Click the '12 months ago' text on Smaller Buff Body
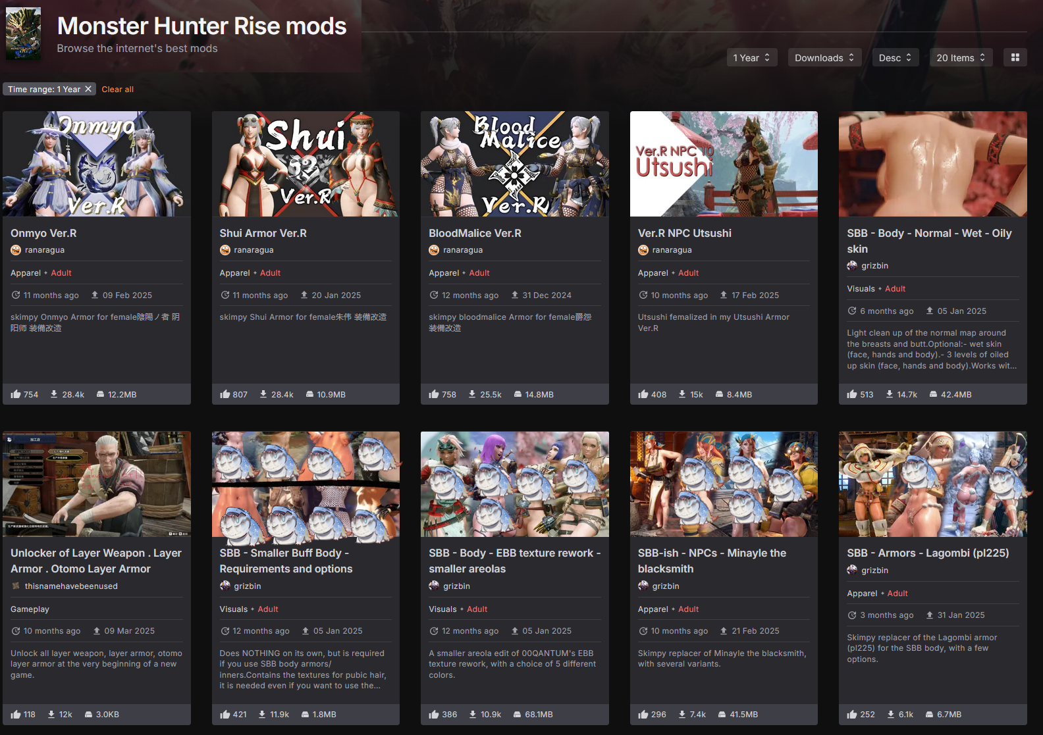Image resolution: width=1043 pixels, height=735 pixels. pyautogui.click(x=261, y=631)
